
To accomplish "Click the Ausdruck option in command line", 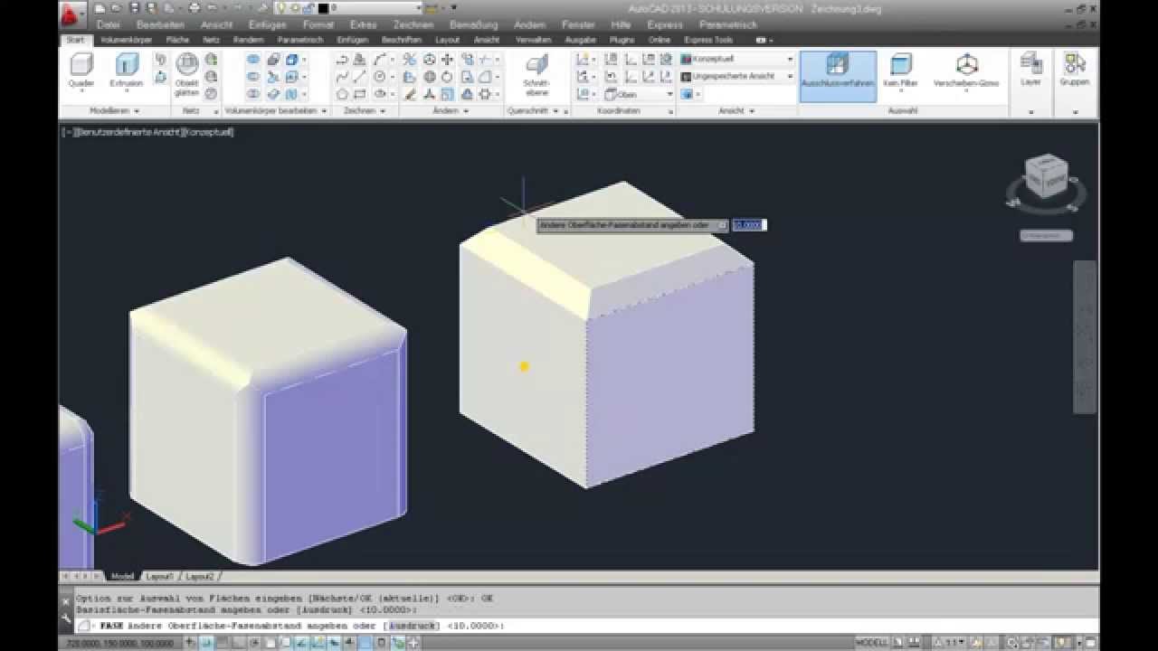I will click(412, 626).
